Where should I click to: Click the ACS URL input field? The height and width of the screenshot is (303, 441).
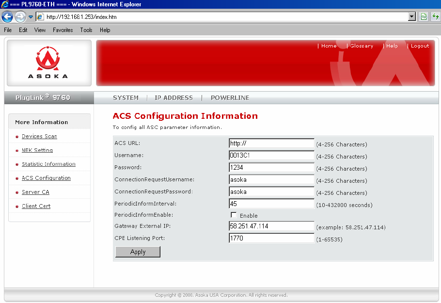click(271, 143)
